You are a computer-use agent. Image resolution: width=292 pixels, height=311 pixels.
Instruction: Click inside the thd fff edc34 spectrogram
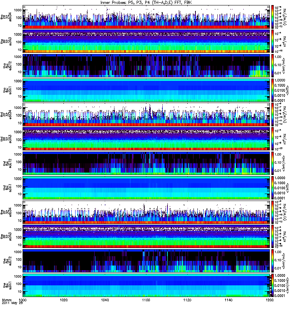(146, 114)
